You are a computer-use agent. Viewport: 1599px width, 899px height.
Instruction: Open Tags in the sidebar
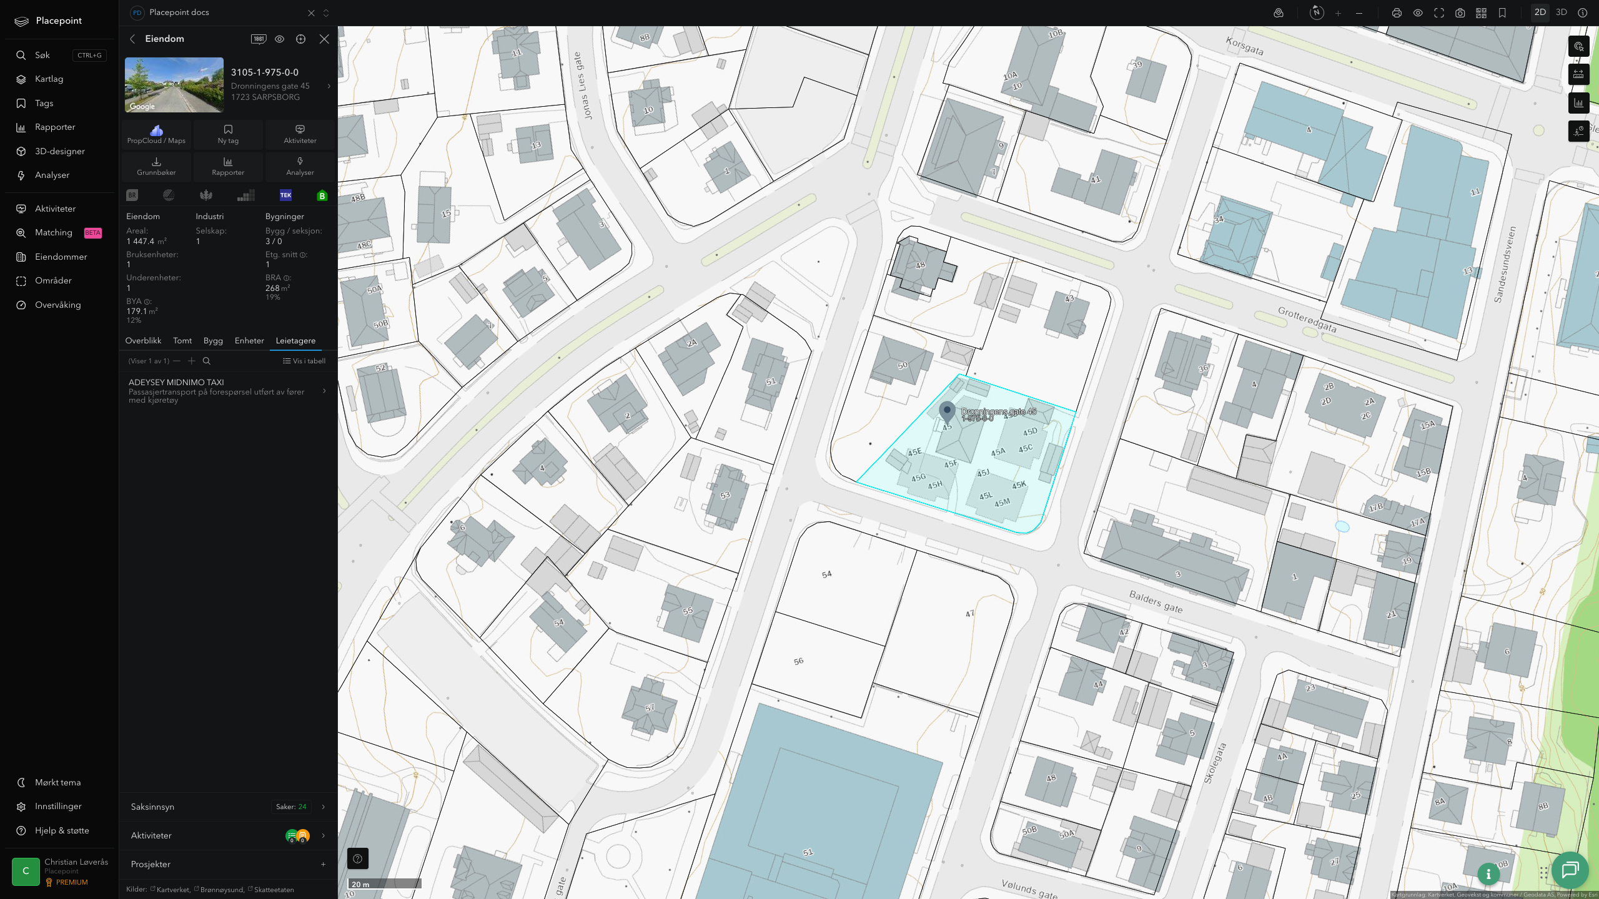pos(44,103)
